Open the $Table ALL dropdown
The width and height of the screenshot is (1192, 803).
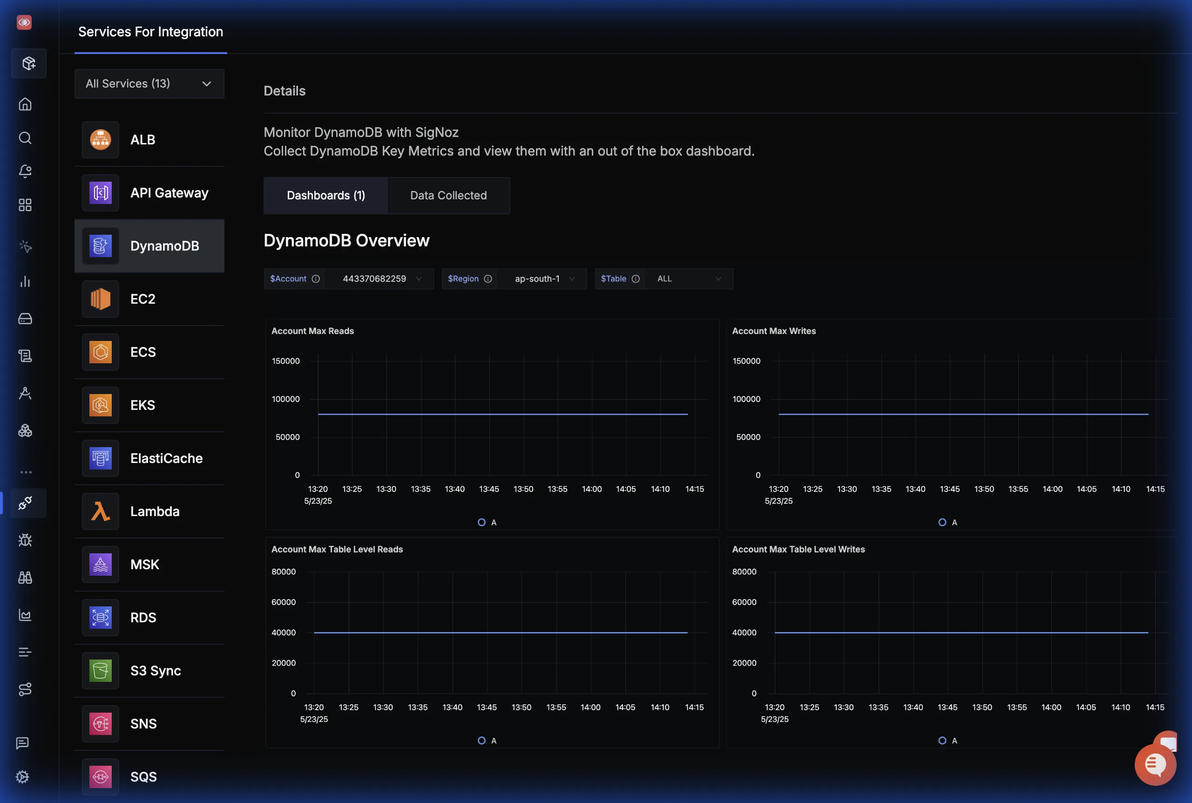tap(688, 279)
